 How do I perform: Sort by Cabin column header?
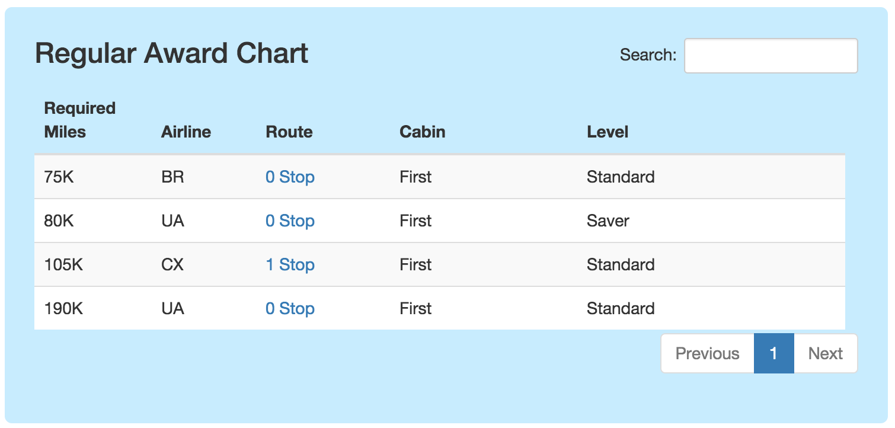click(423, 132)
